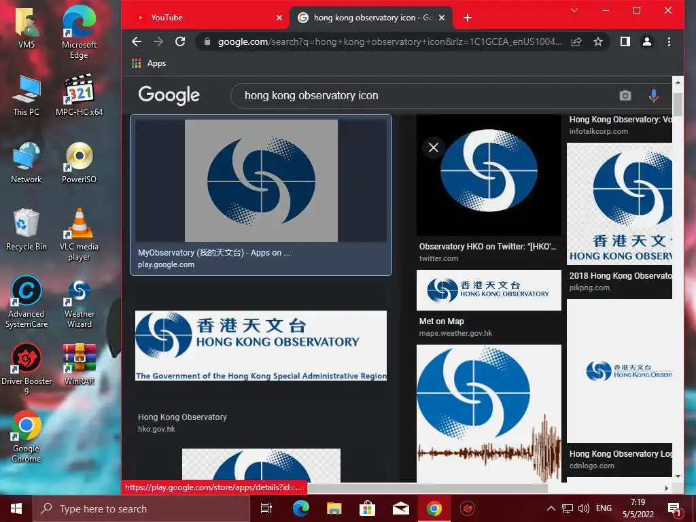Image resolution: width=696 pixels, height=522 pixels.
Task: Start voice search microphone icon
Action: point(653,95)
